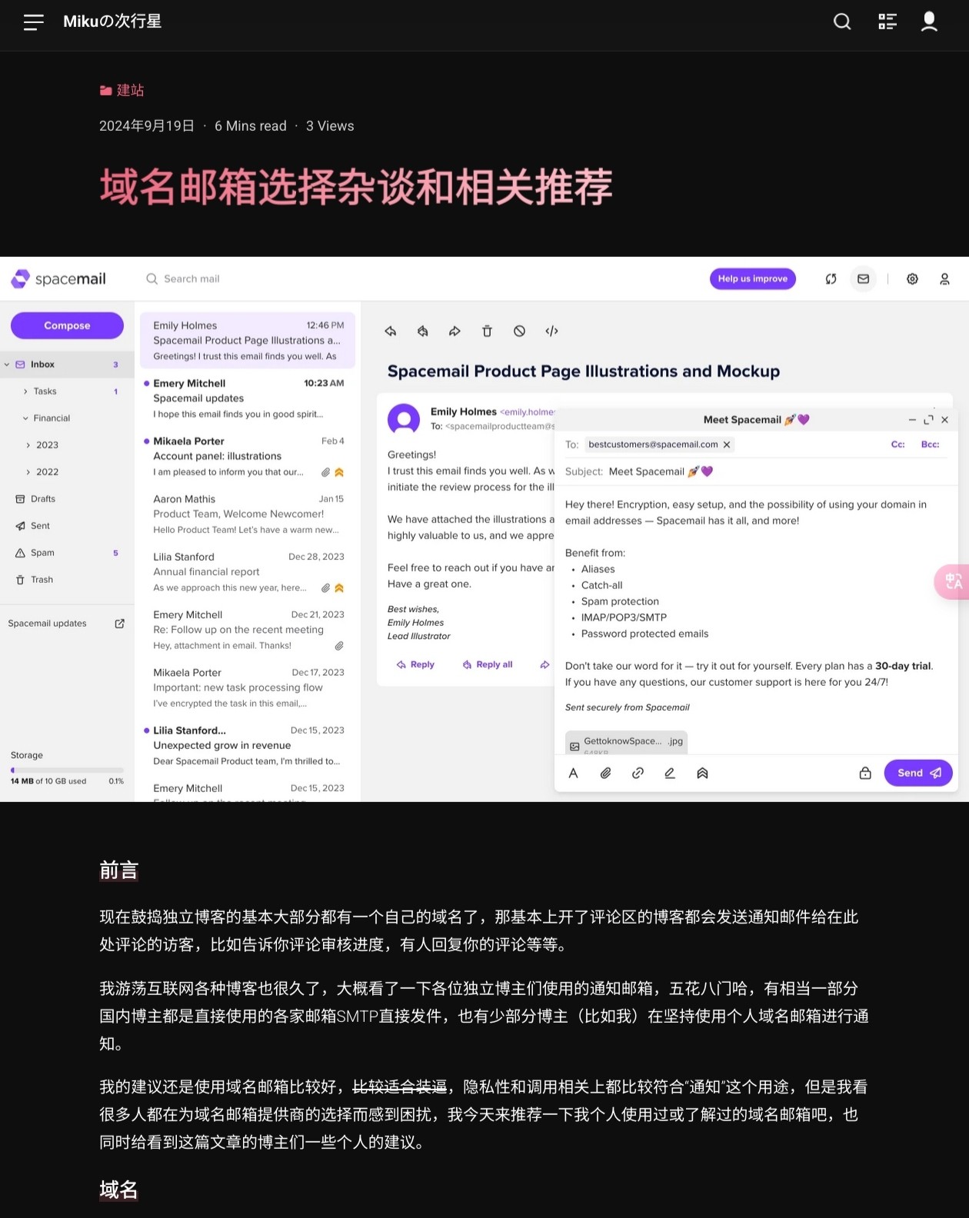This screenshot has width=969, height=1218.
Task: Expand the Tasks folder chevron
Action: pos(25,391)
